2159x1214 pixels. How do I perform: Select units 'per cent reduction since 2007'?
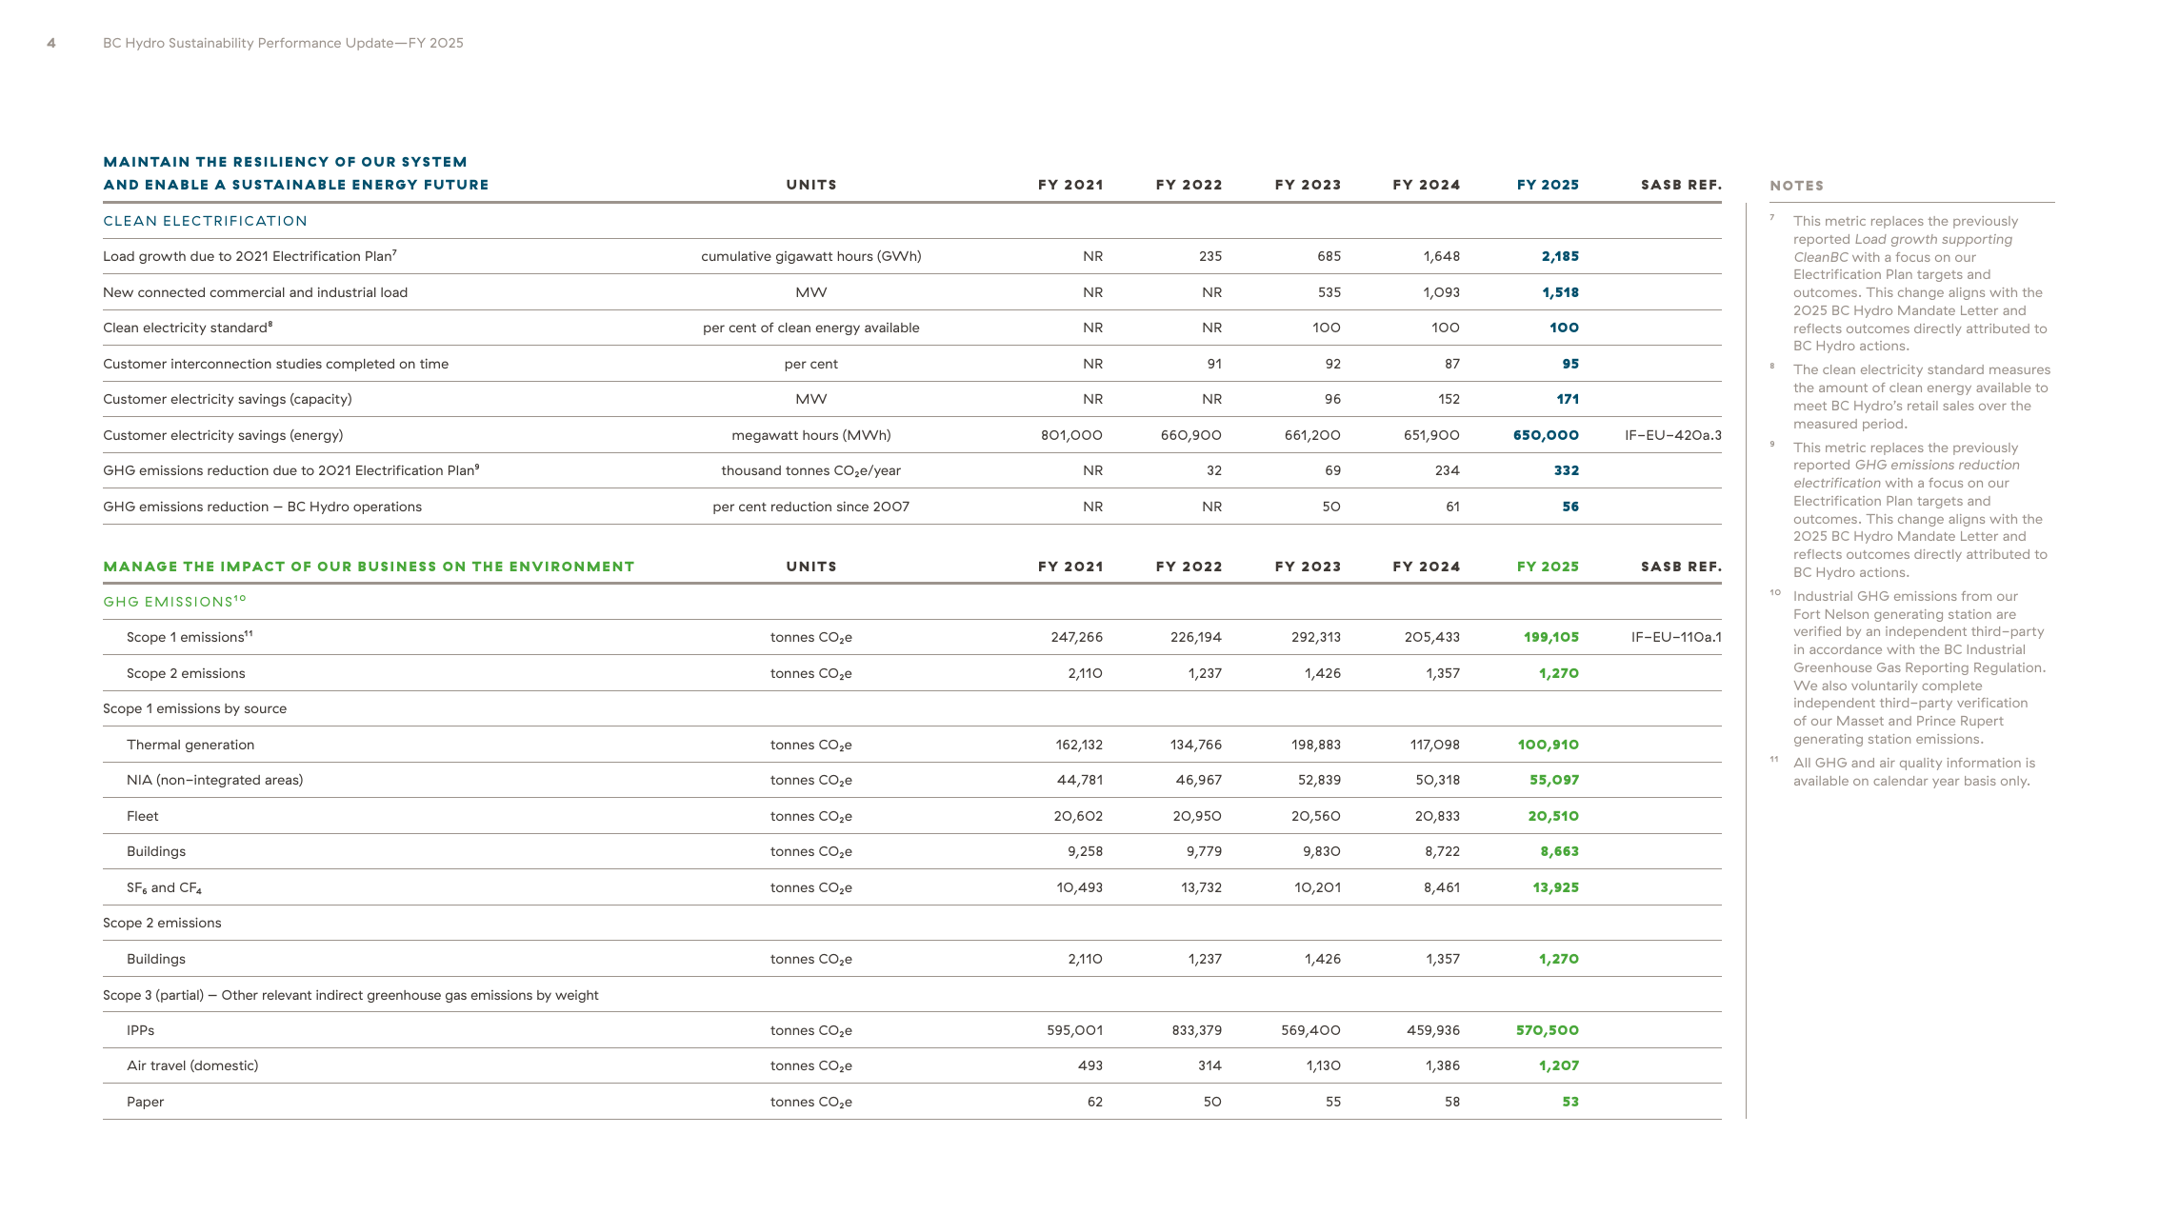click(810, 507)
